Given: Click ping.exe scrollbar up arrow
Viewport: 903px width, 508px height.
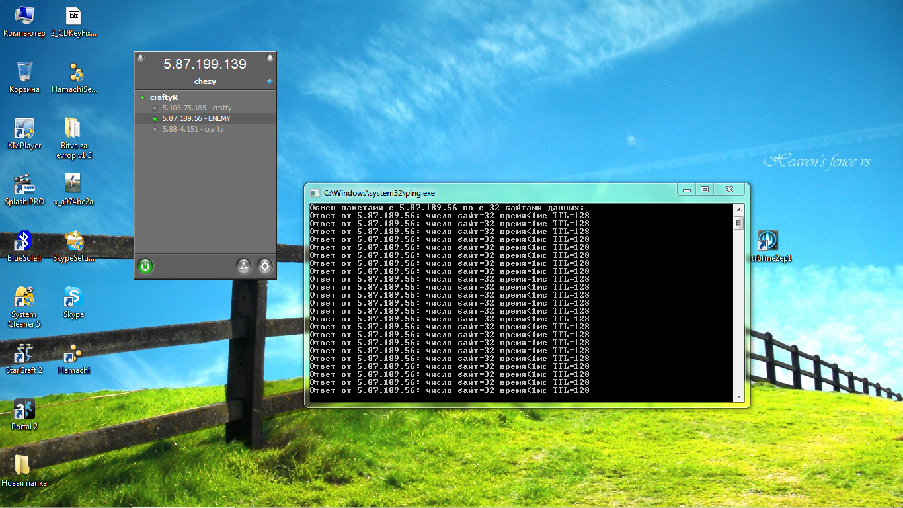Looking at the screenshot, I should [739, 210].
